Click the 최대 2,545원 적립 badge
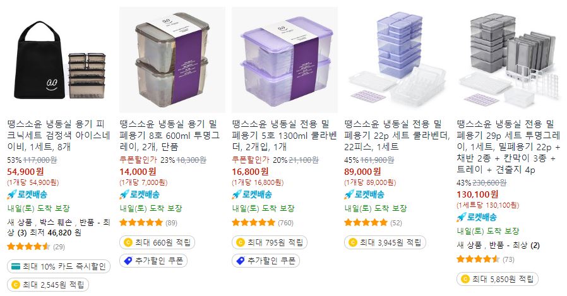Image resolution: width=567 pixels, height=296 pixels. tap(48, 285)
